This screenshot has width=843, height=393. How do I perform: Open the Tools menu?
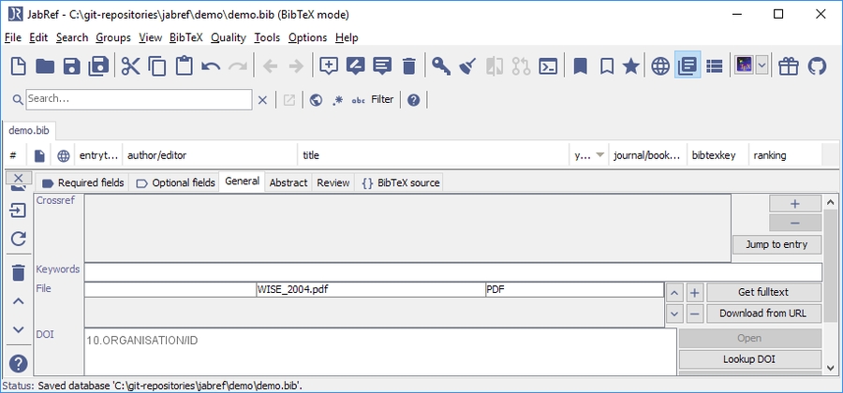267,37
